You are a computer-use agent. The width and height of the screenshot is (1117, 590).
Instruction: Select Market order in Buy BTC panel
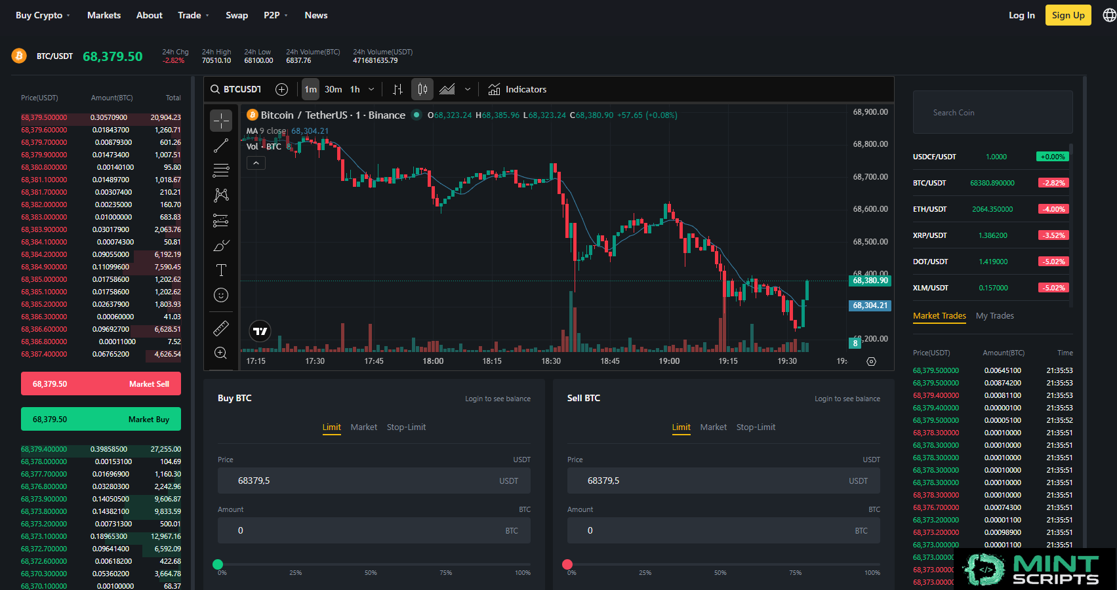(x=363, y=427)
